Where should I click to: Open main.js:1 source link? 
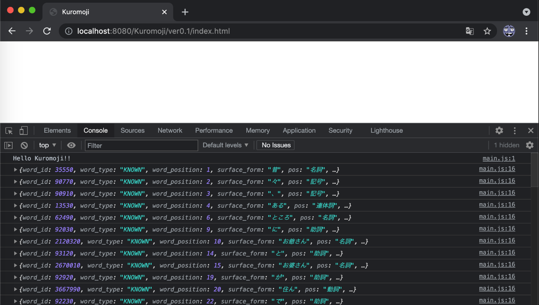click(x=499, y=158)
